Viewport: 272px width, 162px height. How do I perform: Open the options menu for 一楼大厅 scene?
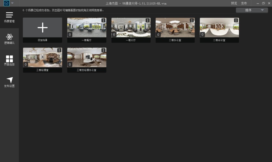coord(148,20)
